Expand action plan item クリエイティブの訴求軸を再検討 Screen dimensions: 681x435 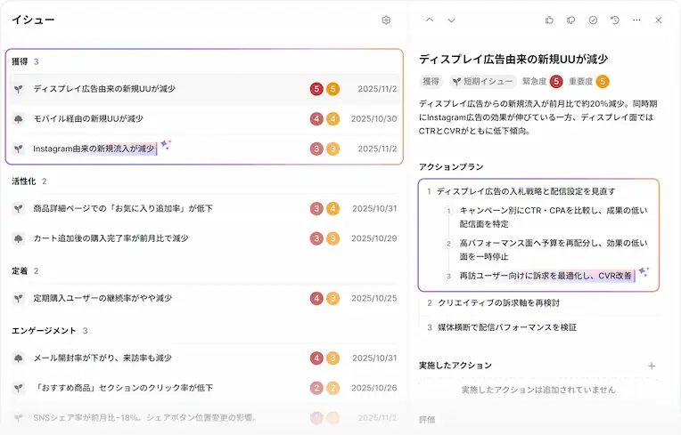click(x=498, y=302)
